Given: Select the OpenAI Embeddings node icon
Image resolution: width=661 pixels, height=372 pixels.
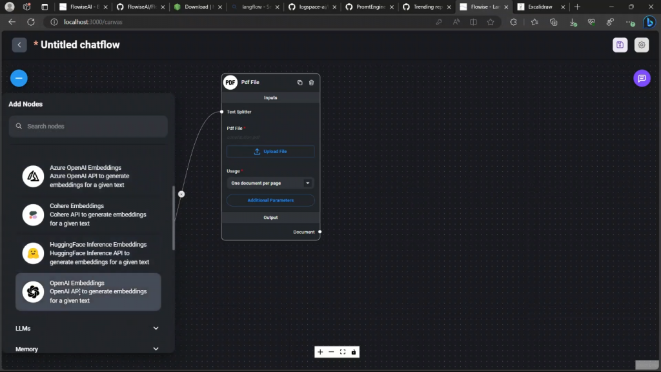Looking at the screenshot, I should tap(33, 291).
